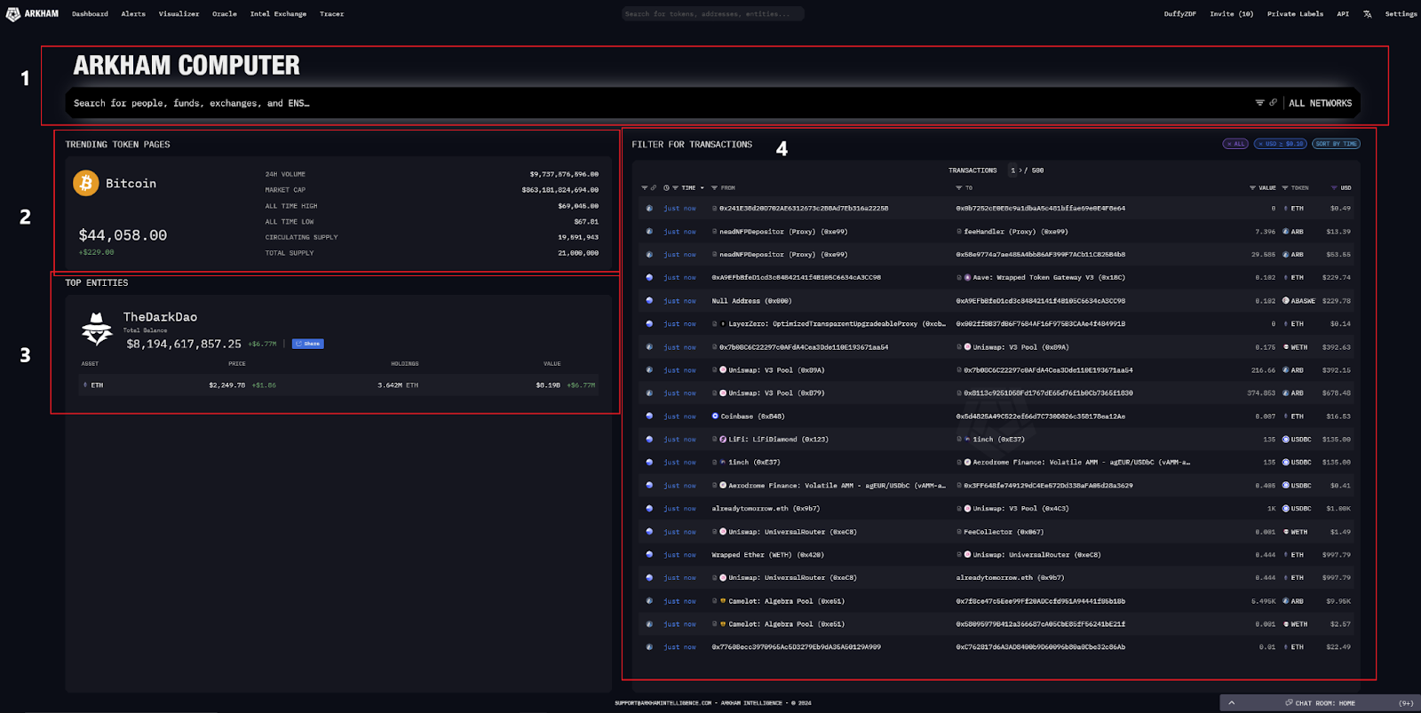Open Settings in the top bar
1421x713 pixels.
(x=1401, y=14)
